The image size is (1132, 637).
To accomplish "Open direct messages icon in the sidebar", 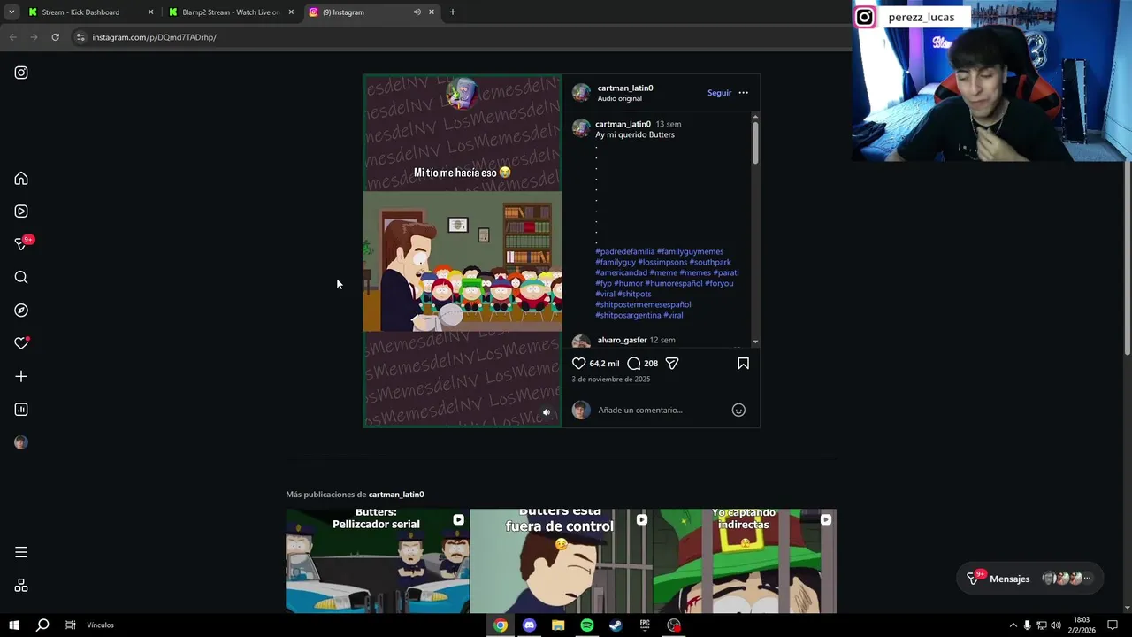I will pos(21,244).
